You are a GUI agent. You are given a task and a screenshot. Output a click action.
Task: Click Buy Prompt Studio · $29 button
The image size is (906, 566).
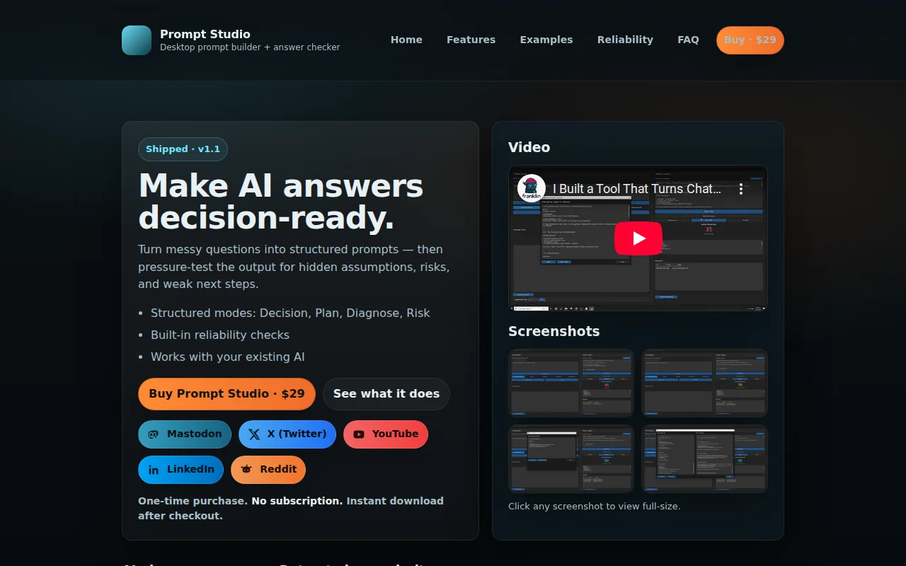[226, 394]
